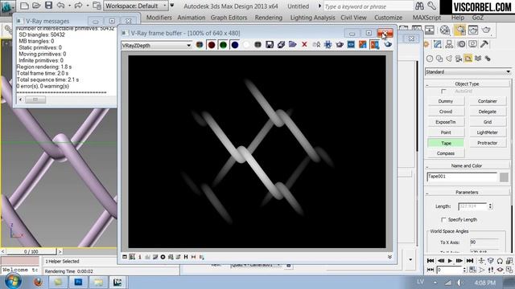Enable the AutoGrid checkbox

443,91
